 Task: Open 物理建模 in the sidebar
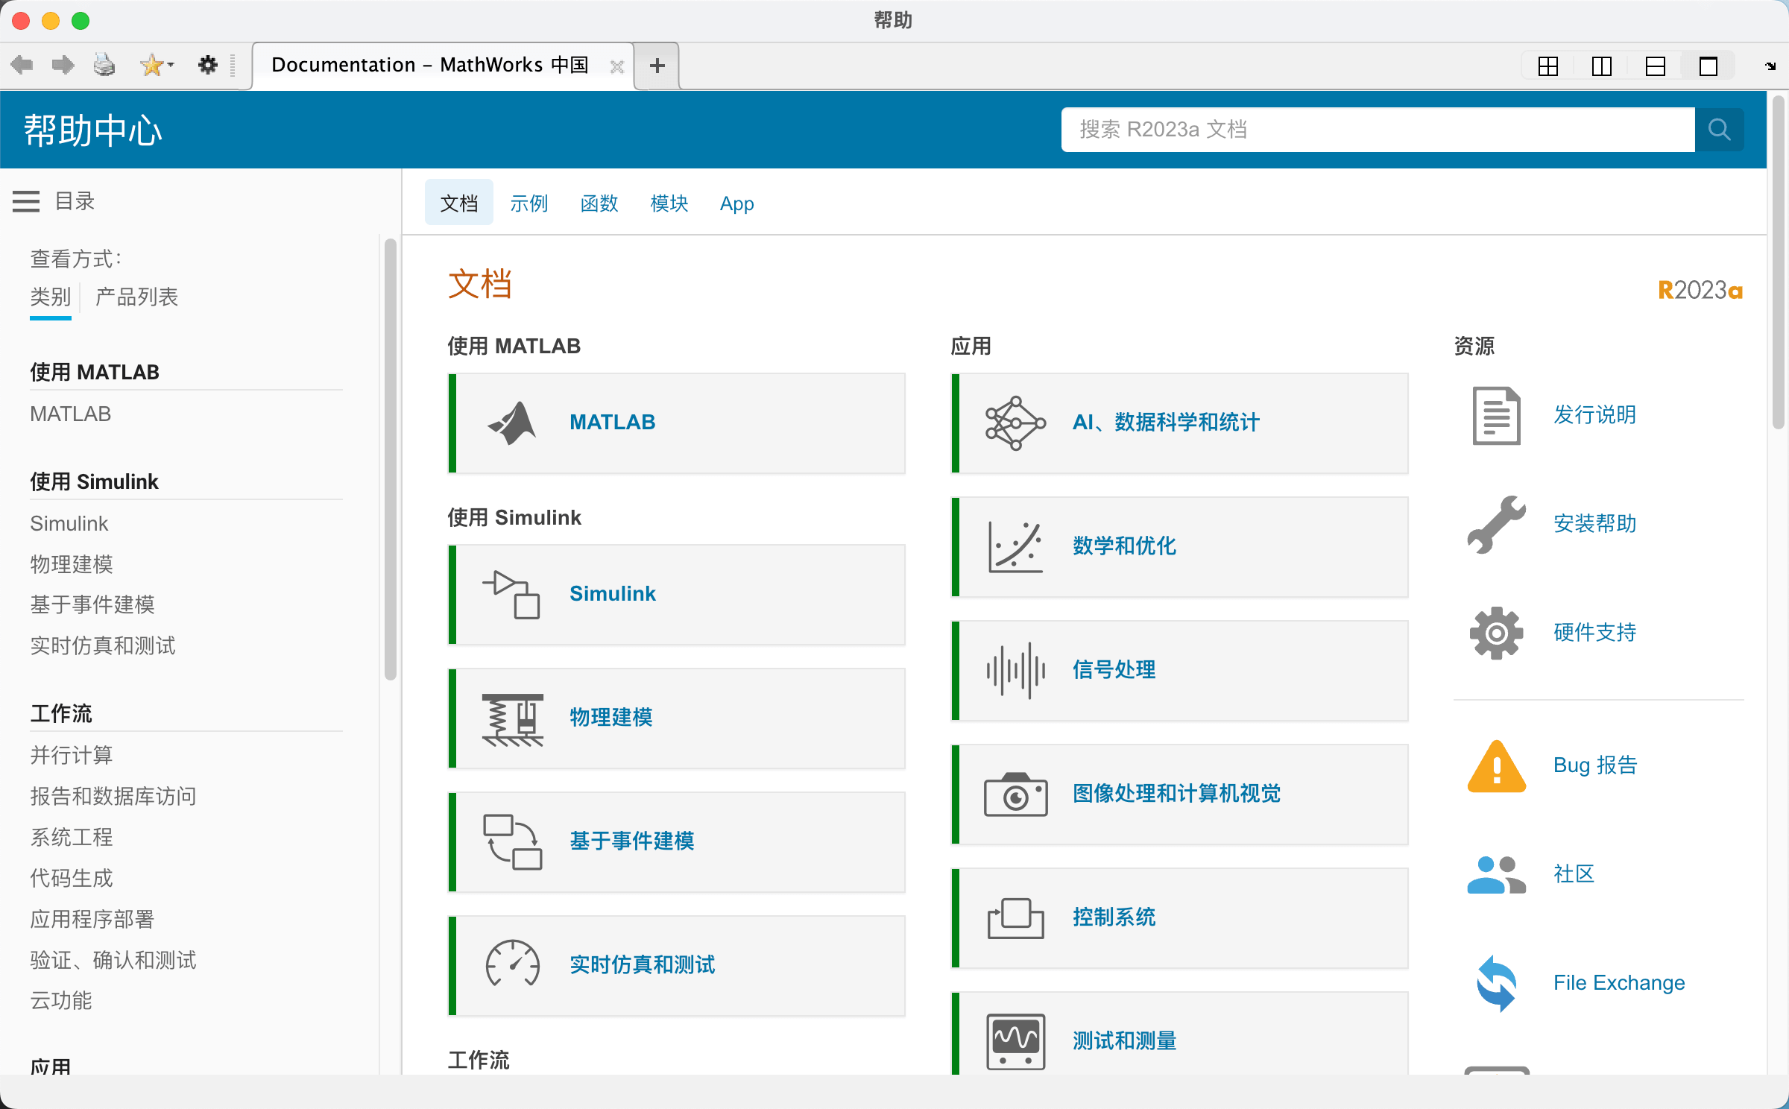click(x=72, y=564)
